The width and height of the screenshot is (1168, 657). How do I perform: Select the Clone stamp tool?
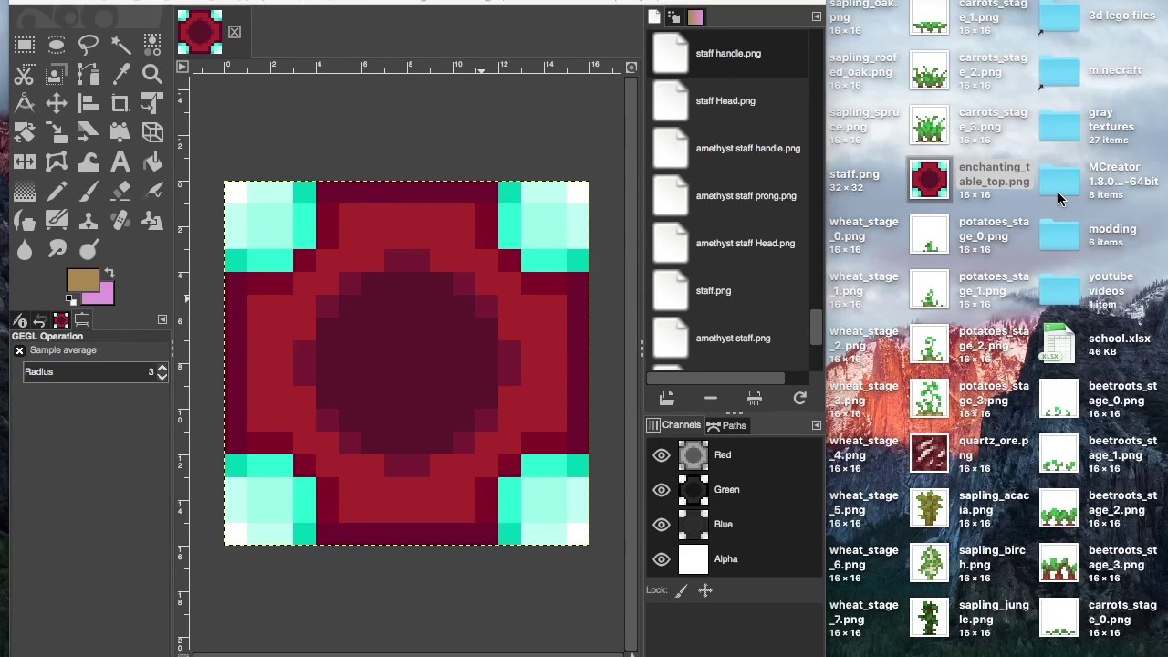tap(89, 221)
